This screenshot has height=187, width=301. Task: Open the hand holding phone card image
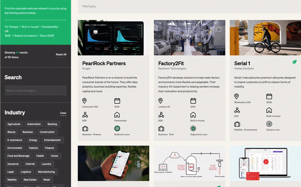point(114,163)
